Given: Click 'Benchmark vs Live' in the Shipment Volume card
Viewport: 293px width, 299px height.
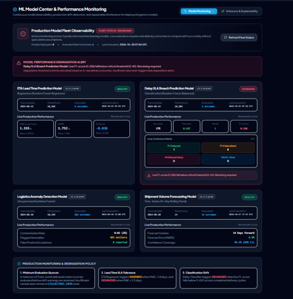Looking at the screenshot, I should pyautogui.click(x=248, y=224).
